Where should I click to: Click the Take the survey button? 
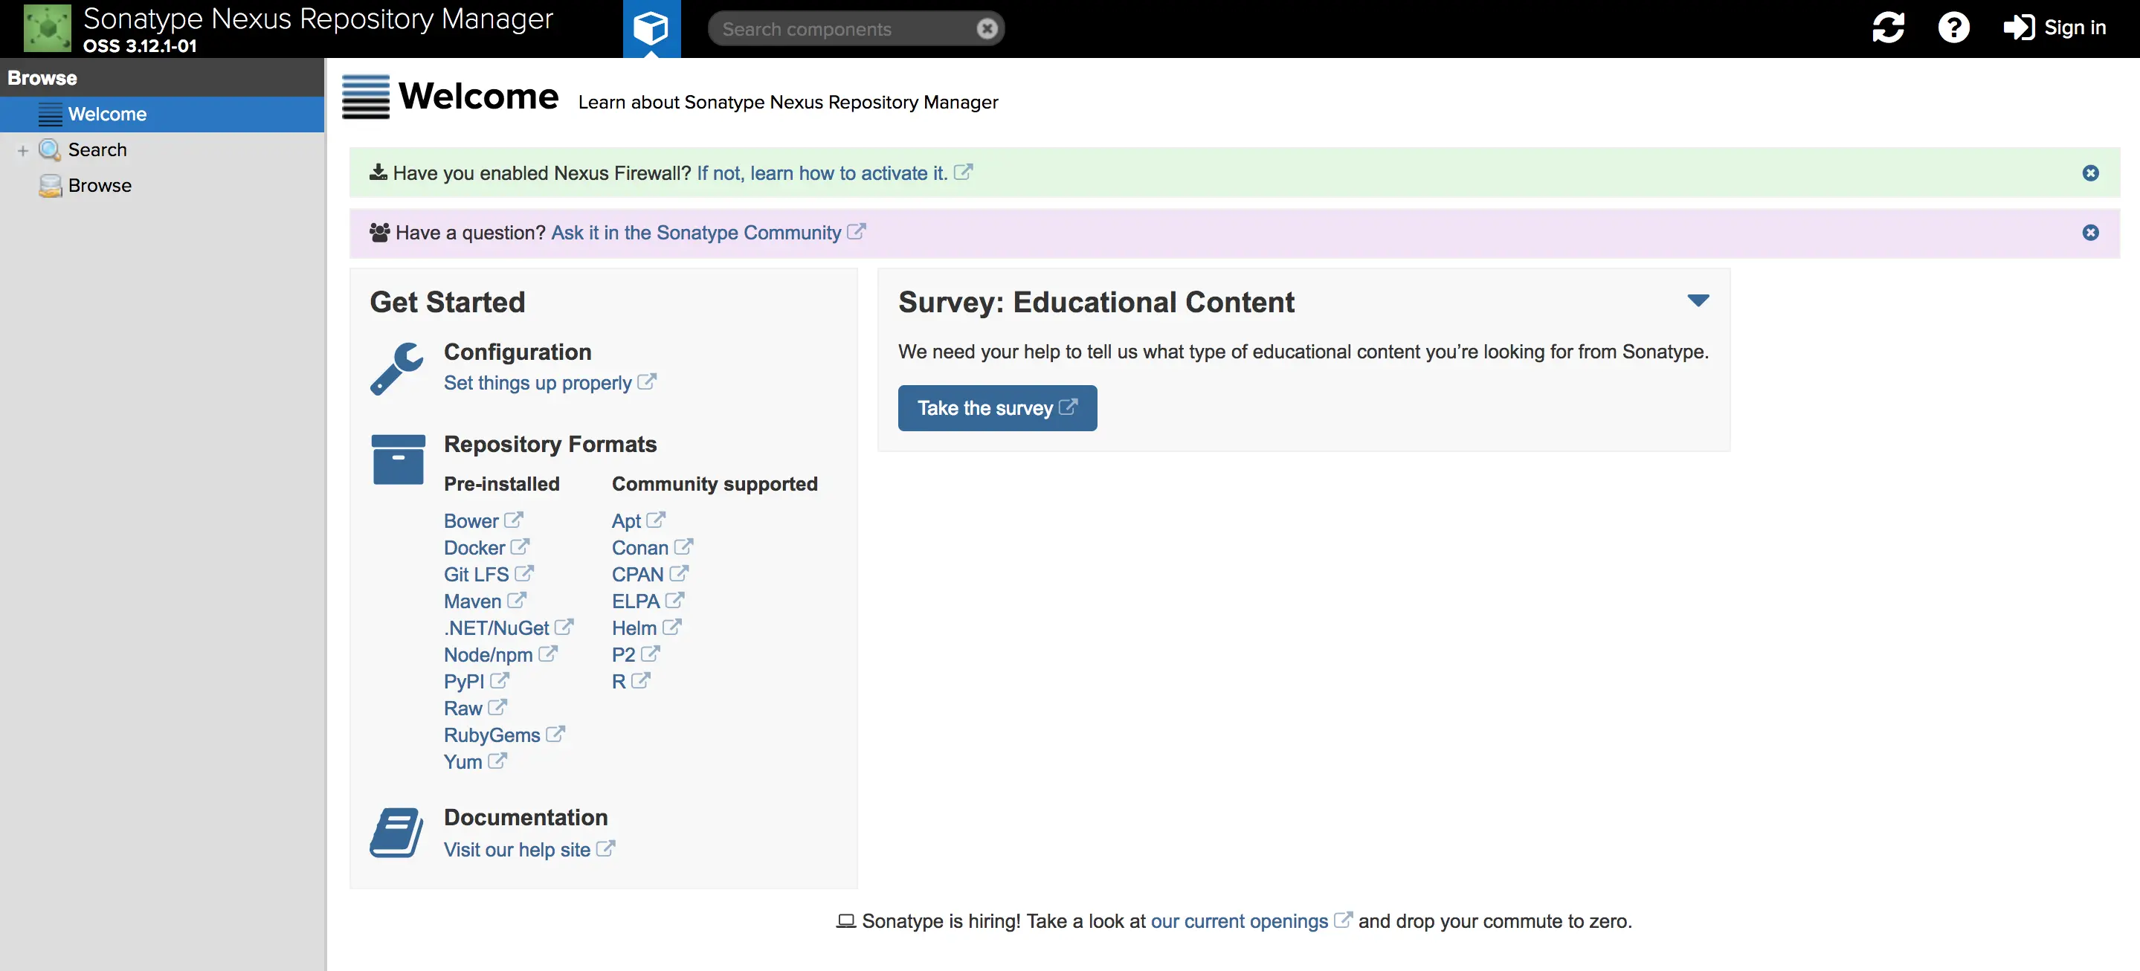996,408
